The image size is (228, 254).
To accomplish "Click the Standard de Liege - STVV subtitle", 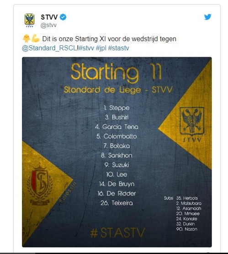I will tap(118, 90).
